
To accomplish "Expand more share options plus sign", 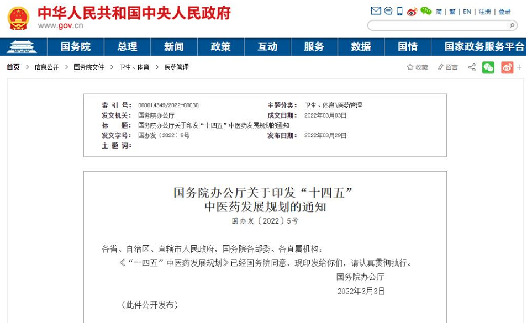I will pyautogui.click(x=519, y=67).
